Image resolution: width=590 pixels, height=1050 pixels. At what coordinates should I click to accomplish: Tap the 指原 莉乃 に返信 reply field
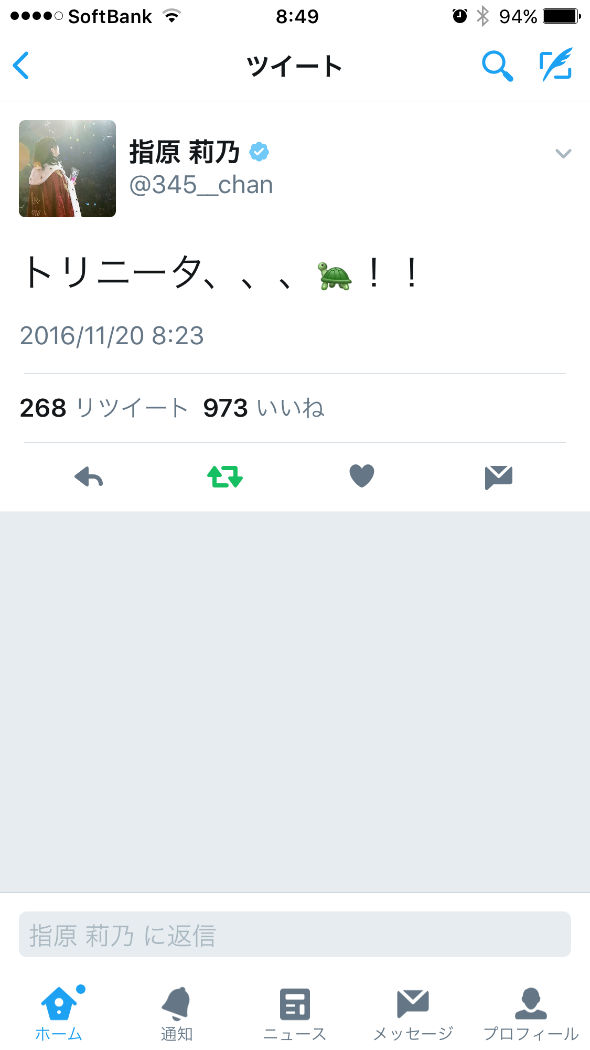(295, 934)
